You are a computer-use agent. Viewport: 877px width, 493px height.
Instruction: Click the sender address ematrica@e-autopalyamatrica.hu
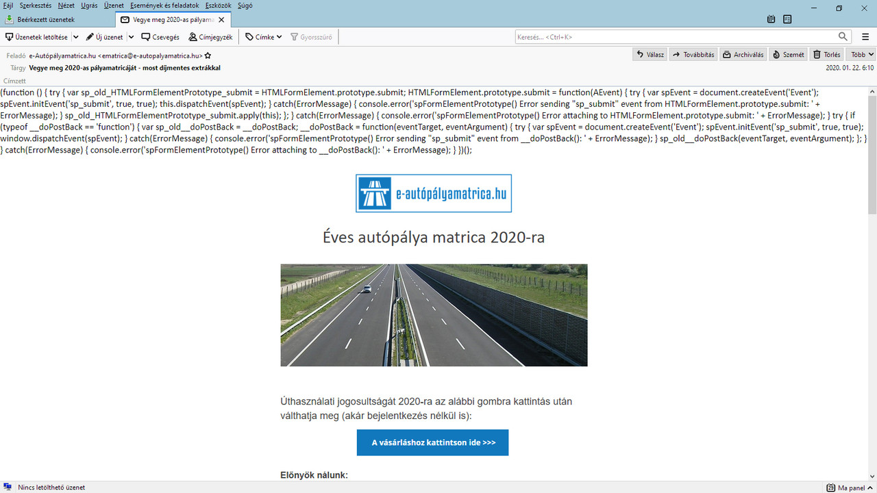point(150,55)
